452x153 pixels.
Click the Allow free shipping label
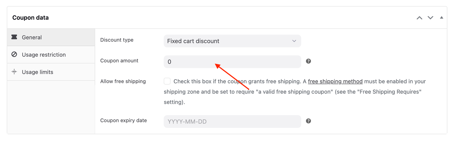tap(123, 81)
